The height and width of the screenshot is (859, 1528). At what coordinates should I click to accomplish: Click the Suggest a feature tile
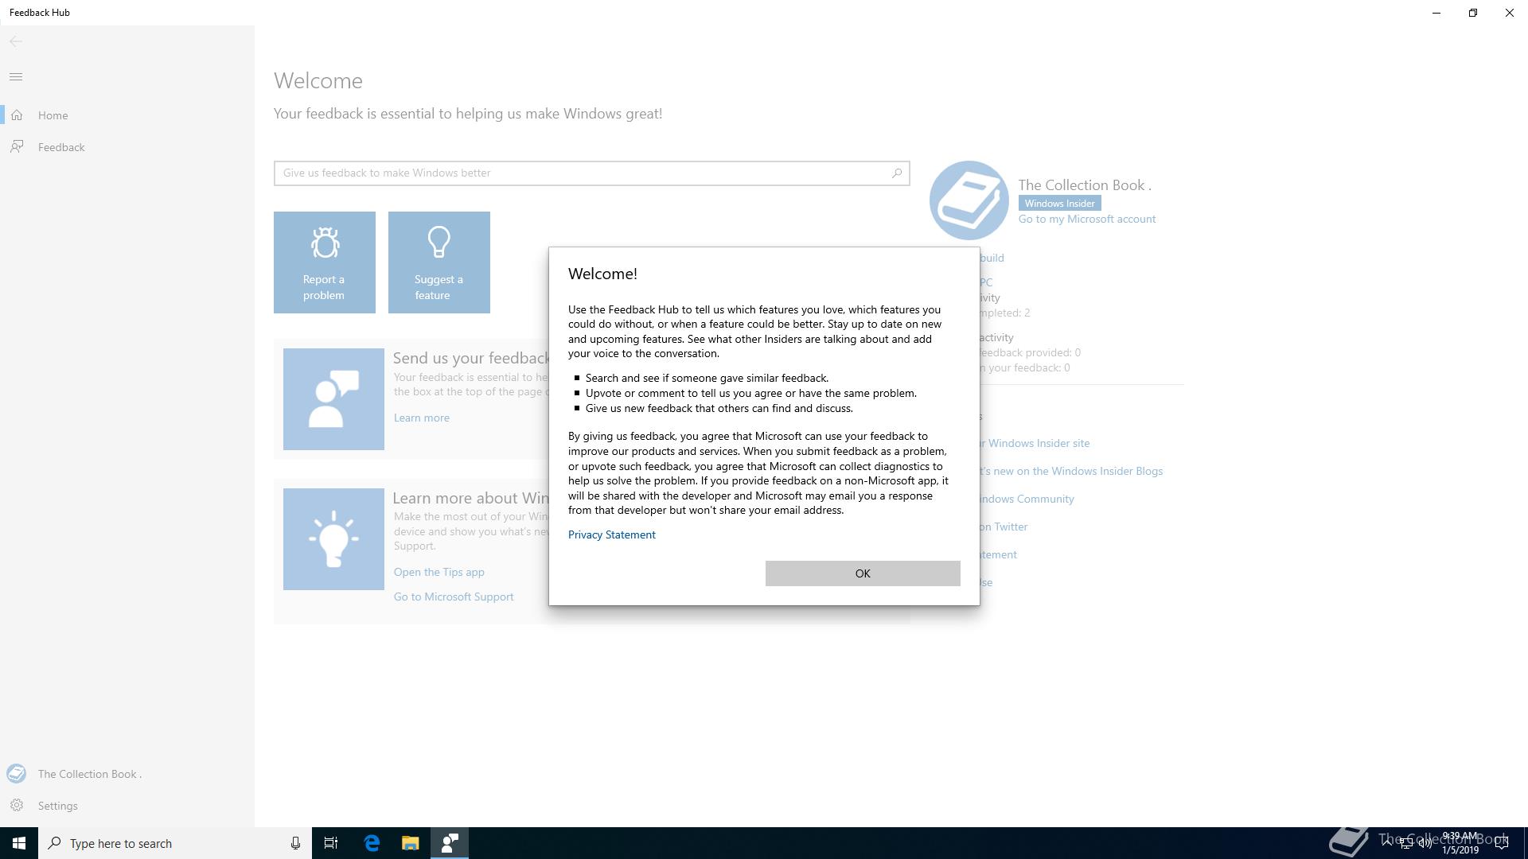click(439, 262)
